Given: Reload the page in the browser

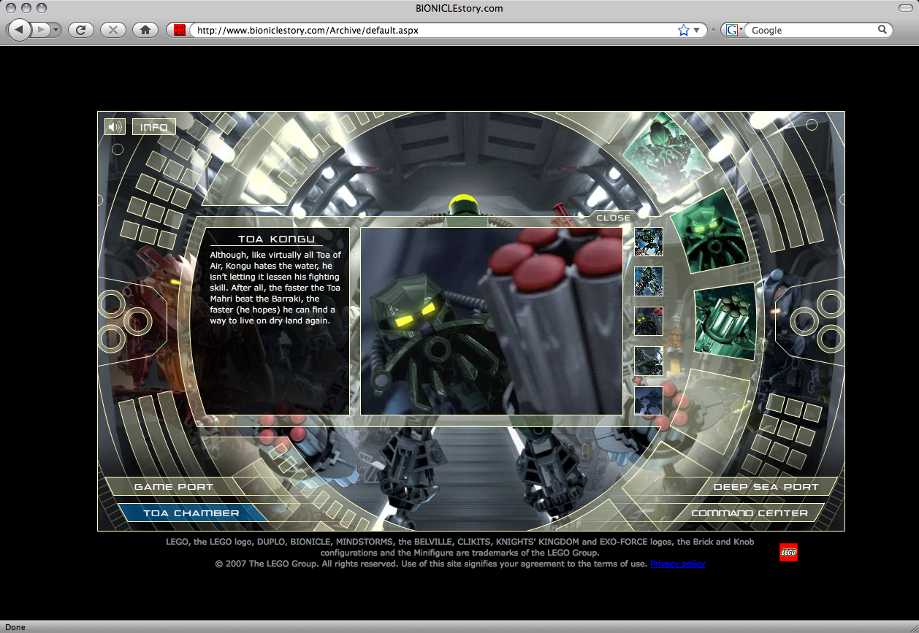Looking at the screenshot, I should (x=80, y=30).
